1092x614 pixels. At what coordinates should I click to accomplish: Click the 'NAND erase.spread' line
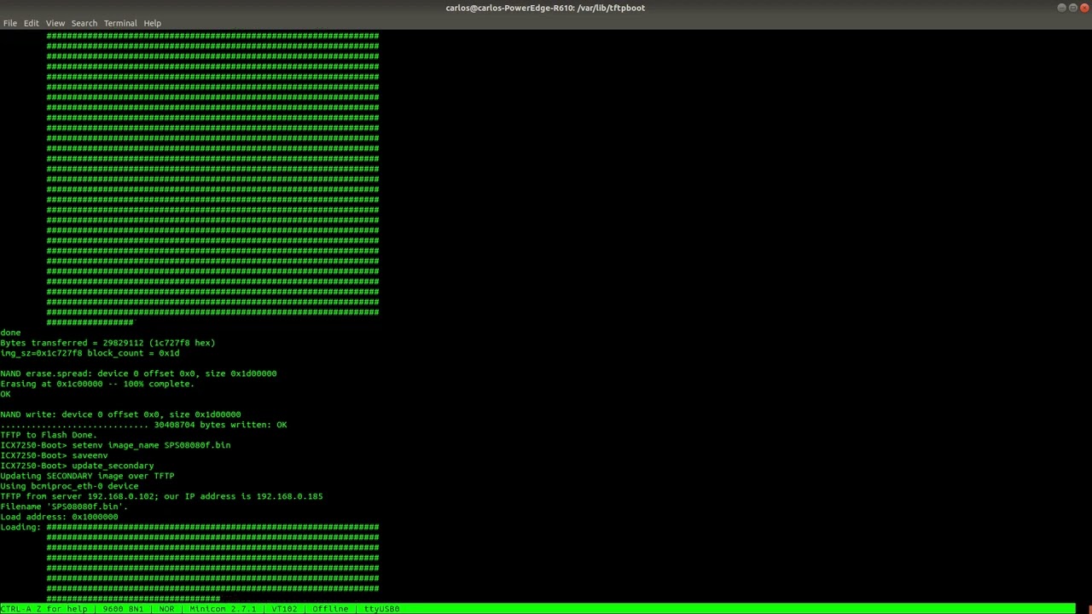pyautogui.click(x=138, y=374)
